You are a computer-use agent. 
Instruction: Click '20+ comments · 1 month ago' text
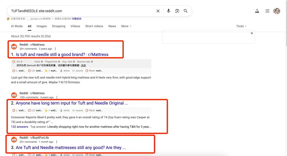[x=36, y=142]
